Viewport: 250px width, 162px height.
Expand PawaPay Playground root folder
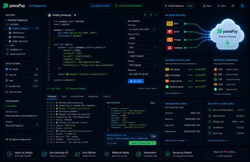(16, 20)
